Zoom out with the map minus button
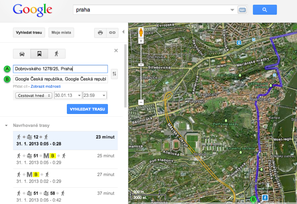The height and width of the screenshot is (204, 297). tap(141, 102)
